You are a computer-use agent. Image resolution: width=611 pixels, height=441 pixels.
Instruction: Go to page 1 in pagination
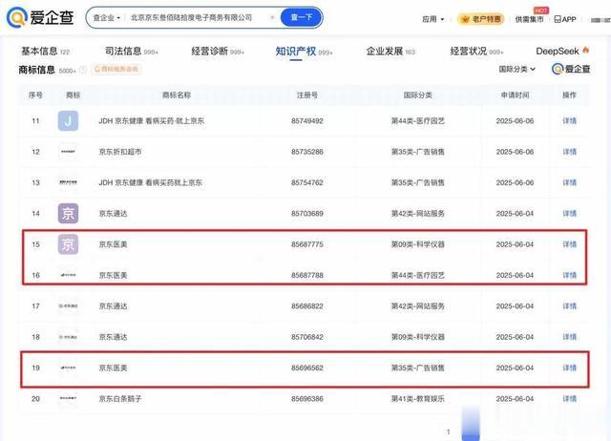tap(448, 431)
